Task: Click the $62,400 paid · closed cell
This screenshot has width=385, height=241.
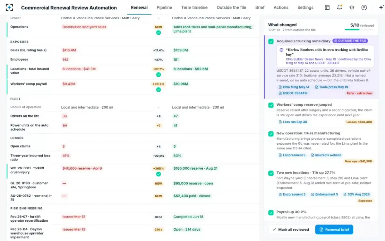Action: (x=192, y=196)
